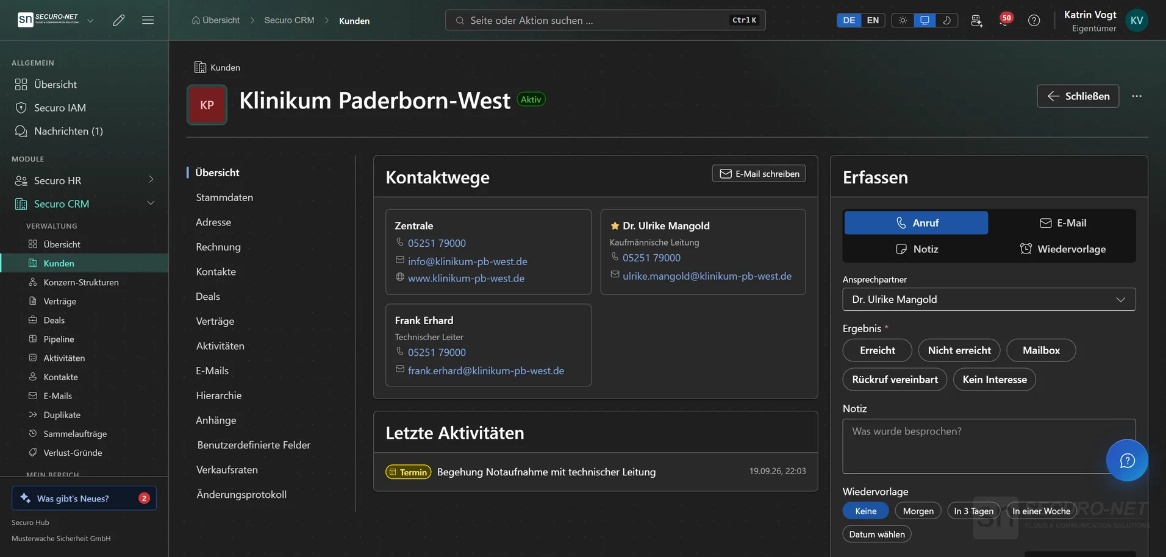Open Sammelaufträge in sidebar

75,434
